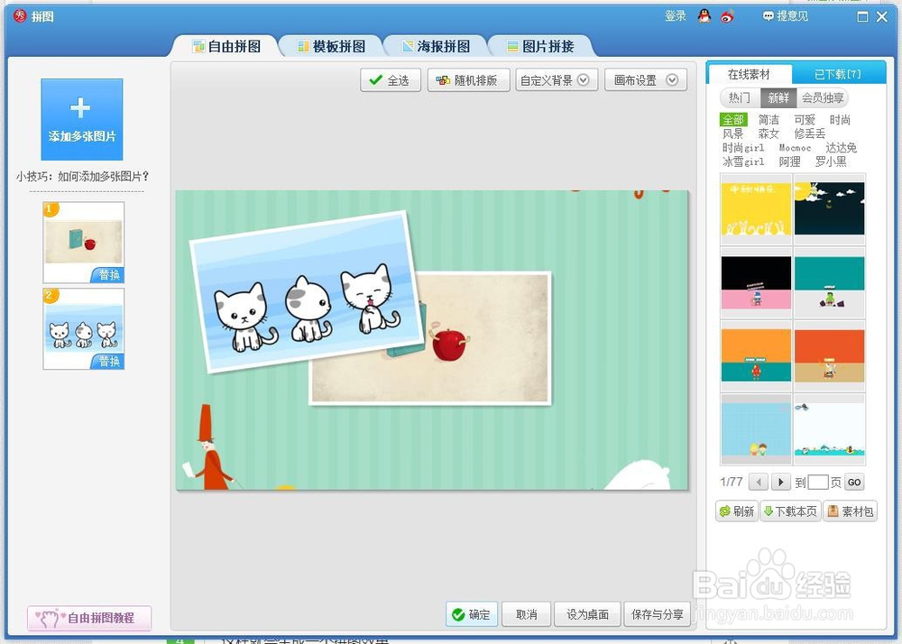The height and width of the screenshot is (644, 902).
Task: Open the 自由拼图教程 tutorial button
Action: tap(89, 618)
